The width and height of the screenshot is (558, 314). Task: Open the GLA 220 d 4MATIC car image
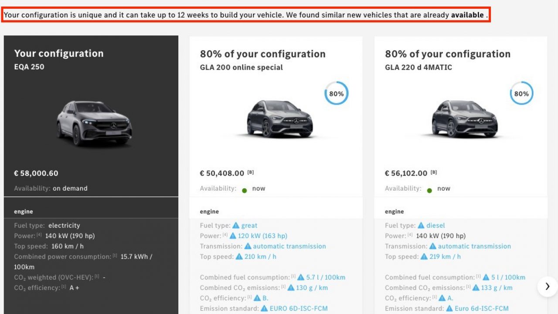tap(464, 119)
